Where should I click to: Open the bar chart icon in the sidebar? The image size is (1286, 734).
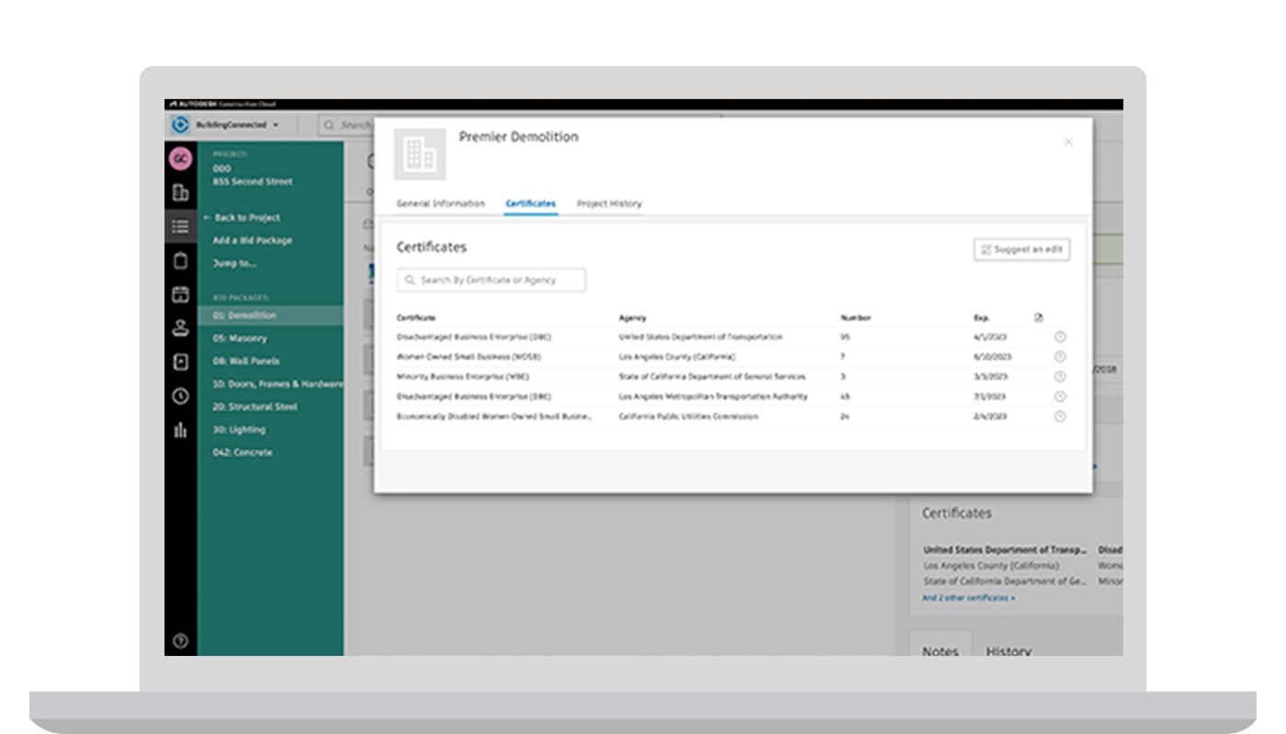180,429
